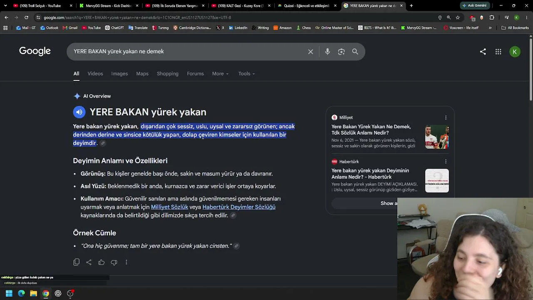Open the tab search dropdown arrow
This screenshot has width=533, height=300.
point(5,6)
